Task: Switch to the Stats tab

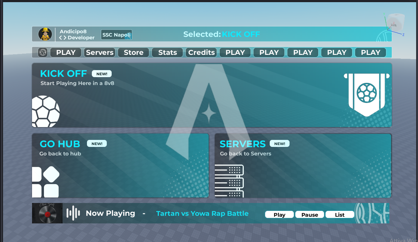Action: 168,52
